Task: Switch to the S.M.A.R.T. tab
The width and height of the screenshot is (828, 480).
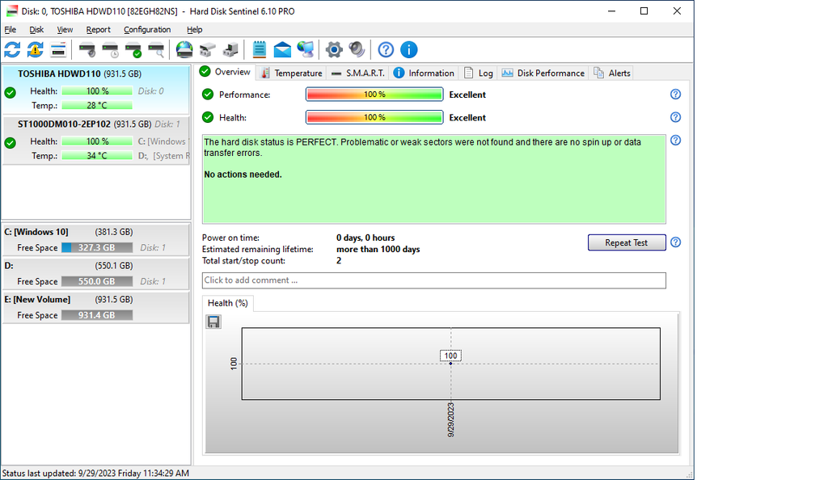Action: click(358, 73)
